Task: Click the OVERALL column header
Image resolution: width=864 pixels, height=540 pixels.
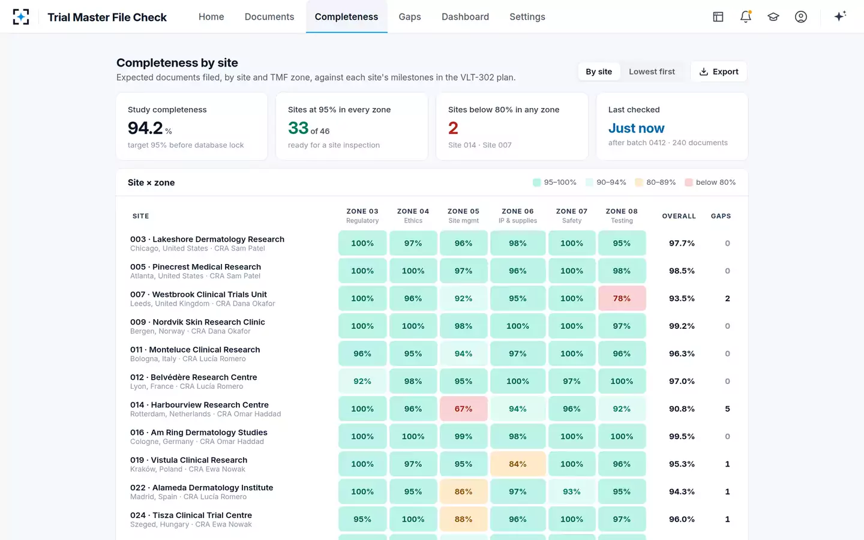Action: click(x=679, y=216)
